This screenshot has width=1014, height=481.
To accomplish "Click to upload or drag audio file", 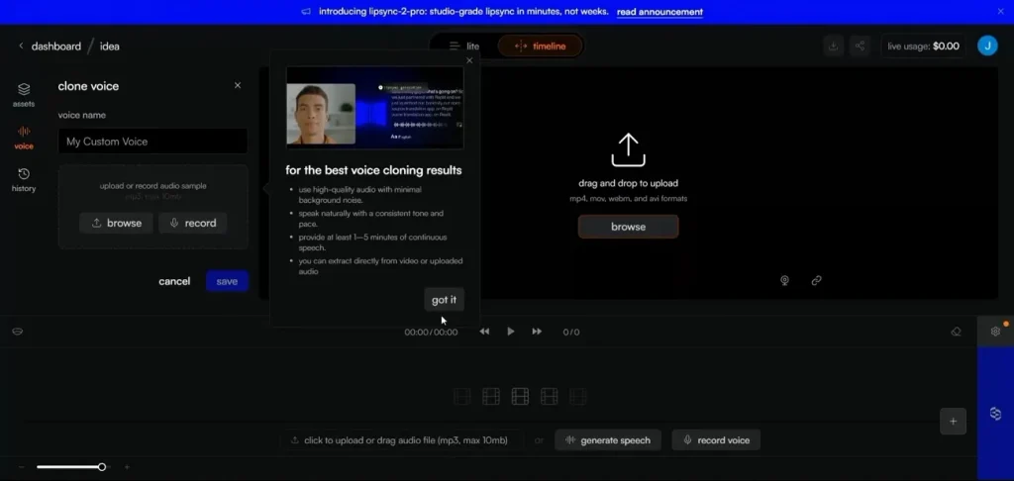I will (399, 440).
